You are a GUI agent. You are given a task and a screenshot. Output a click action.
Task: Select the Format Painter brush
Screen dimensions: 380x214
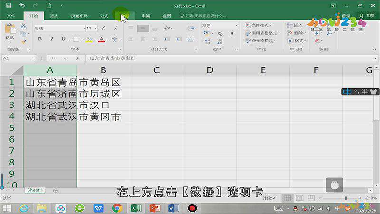pyautogui.click(x=23, y=42)
